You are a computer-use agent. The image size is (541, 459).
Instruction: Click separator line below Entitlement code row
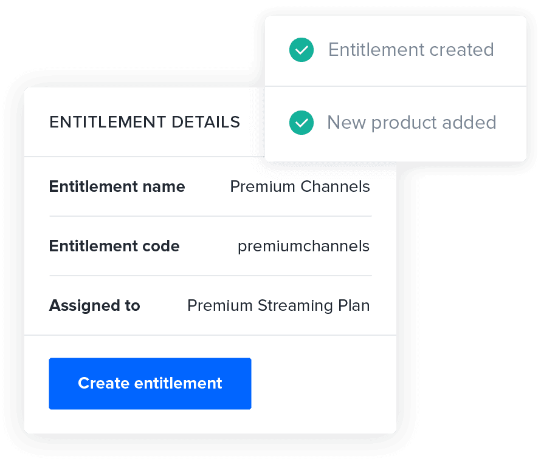pyautogui.click(x=210, y=276)
